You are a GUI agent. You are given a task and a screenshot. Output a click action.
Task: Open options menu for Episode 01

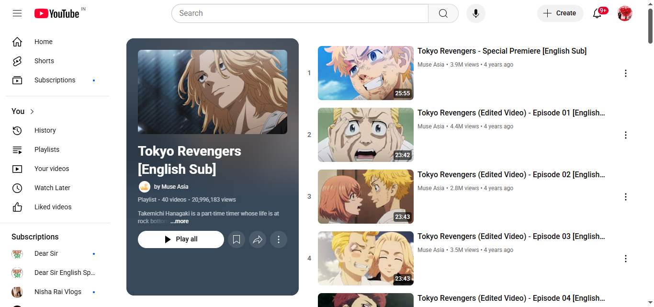click(625, 135)
